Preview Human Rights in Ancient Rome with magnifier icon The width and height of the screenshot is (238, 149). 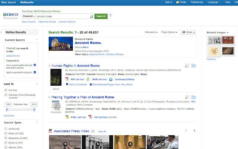[187, 66]
